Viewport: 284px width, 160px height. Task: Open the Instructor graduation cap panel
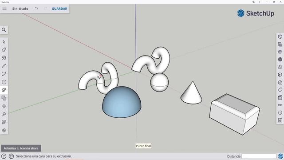click(x=280, y=52)
